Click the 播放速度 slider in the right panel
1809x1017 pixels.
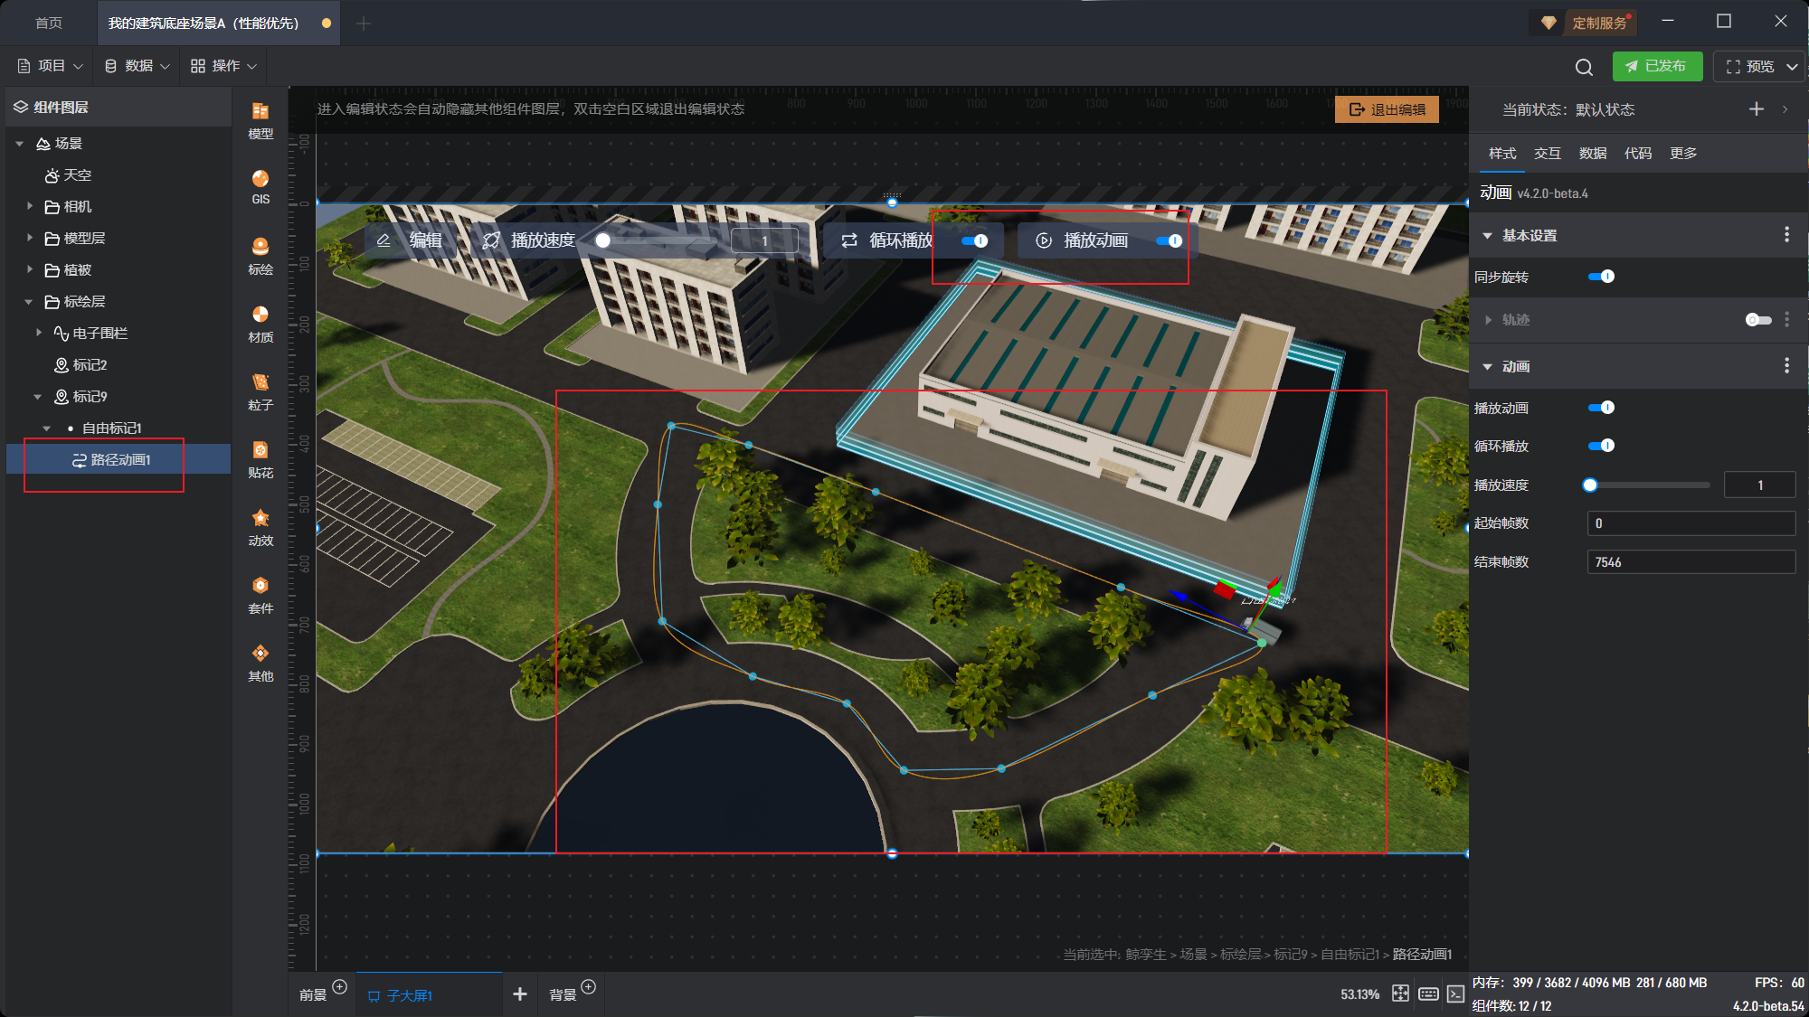click(x=1646, y=485)
